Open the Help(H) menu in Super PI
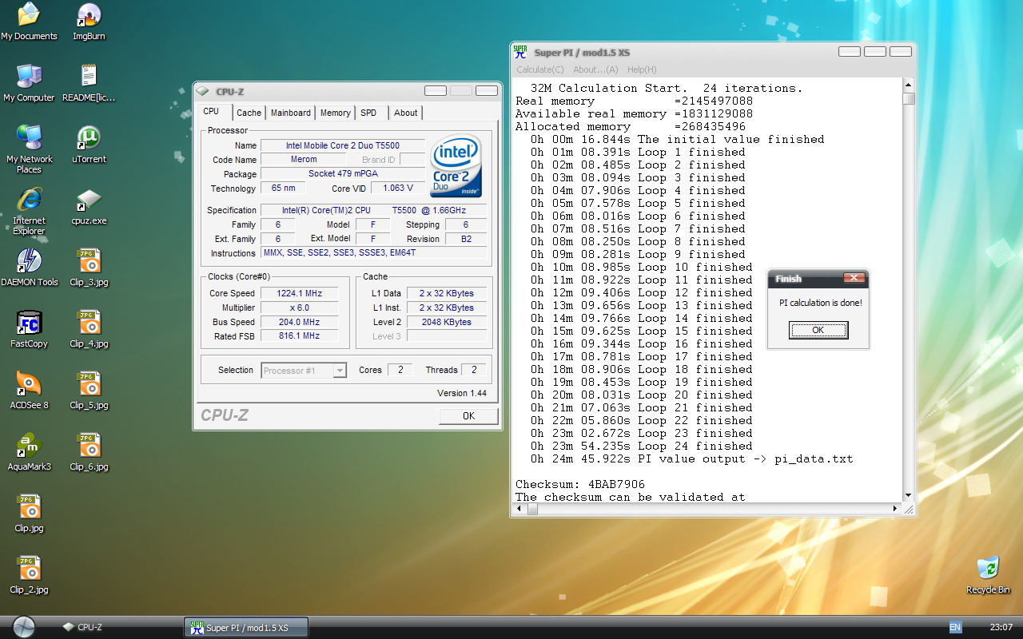1023x639 pixels. (642, 69)
